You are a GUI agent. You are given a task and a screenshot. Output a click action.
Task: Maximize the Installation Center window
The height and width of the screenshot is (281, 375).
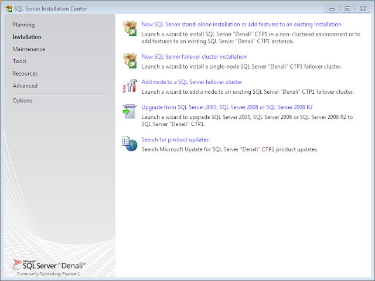click(x=347, y=9)
